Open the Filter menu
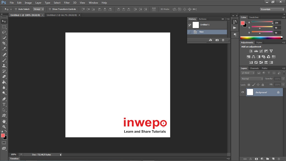This screenshot has width=286, height=161. [67, 3]
